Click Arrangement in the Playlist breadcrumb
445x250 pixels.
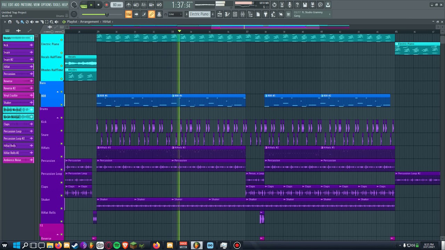90,22
